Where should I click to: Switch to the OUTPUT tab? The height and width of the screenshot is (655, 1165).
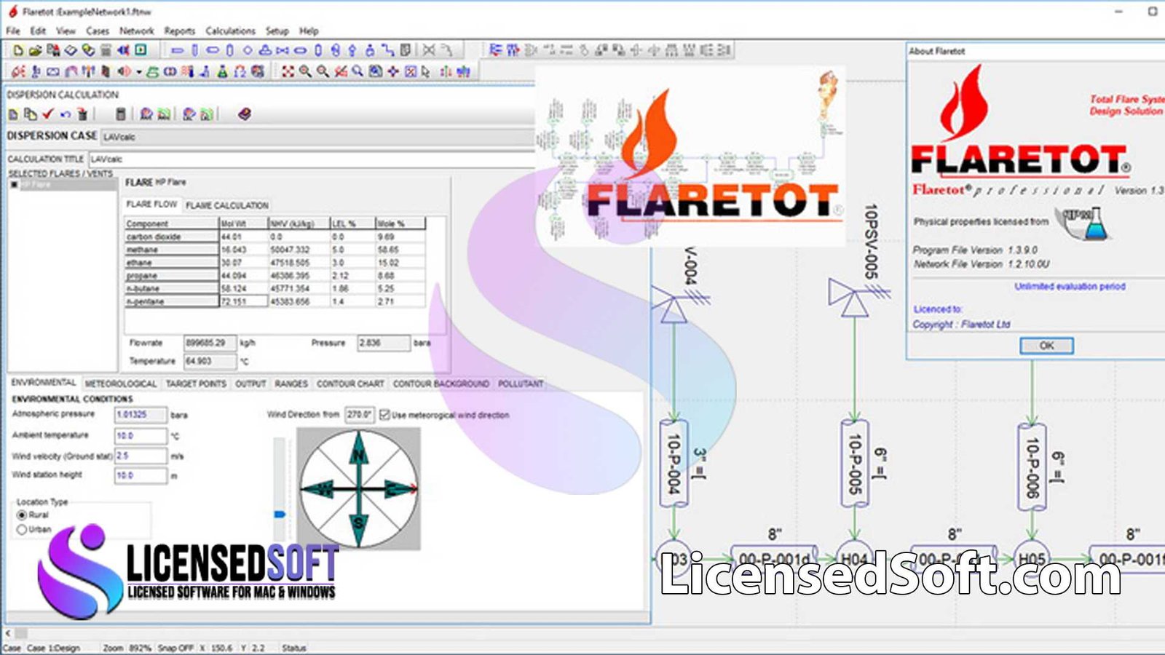250,384
